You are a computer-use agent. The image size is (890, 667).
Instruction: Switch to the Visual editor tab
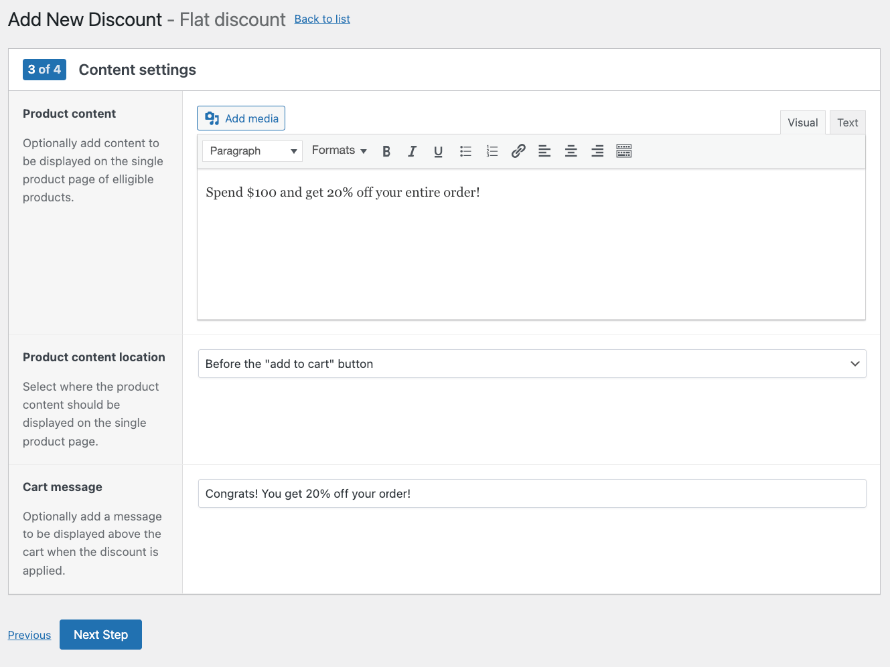point(803,122)
